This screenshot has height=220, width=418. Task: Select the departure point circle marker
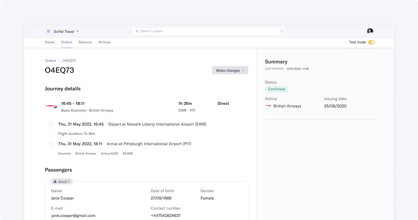51,124
